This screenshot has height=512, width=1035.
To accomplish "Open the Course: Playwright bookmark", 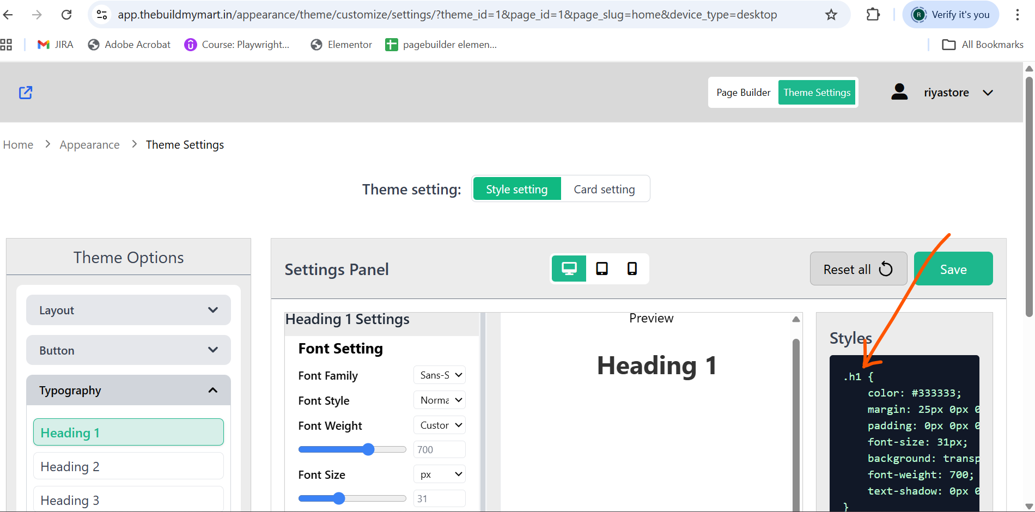I will tap(238, 45).
